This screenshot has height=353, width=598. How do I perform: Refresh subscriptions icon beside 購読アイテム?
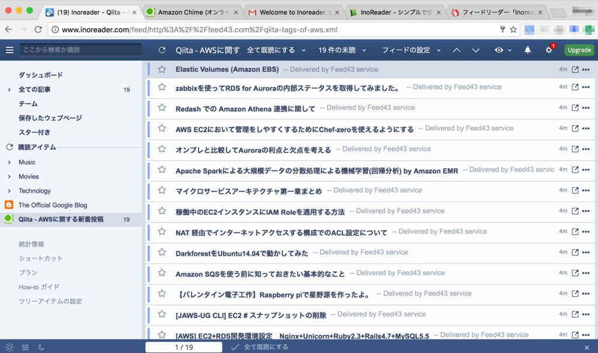coord(9,147)
